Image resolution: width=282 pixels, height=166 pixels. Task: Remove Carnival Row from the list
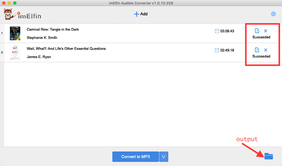[265, 31]
